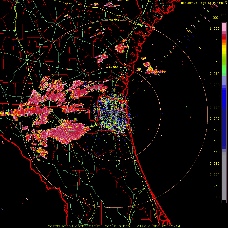This screenshot has height=228, width=228.
Task: Click the 0.947 scale value
Action: point(215,40)
